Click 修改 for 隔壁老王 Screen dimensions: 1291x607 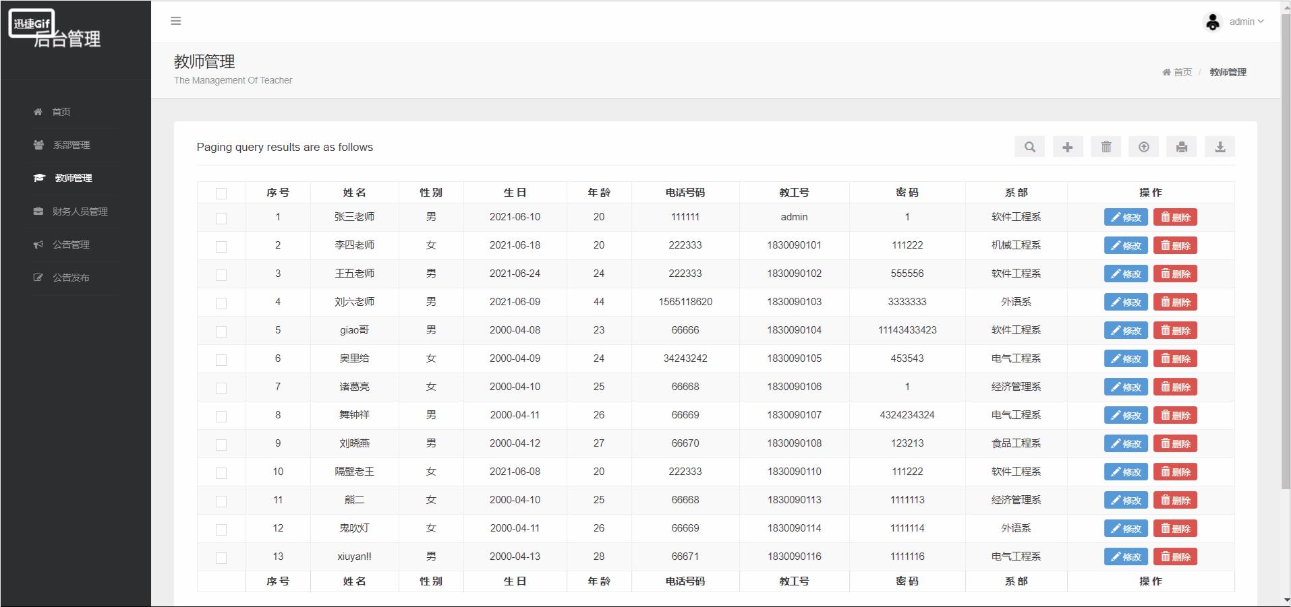point(1126,472)
